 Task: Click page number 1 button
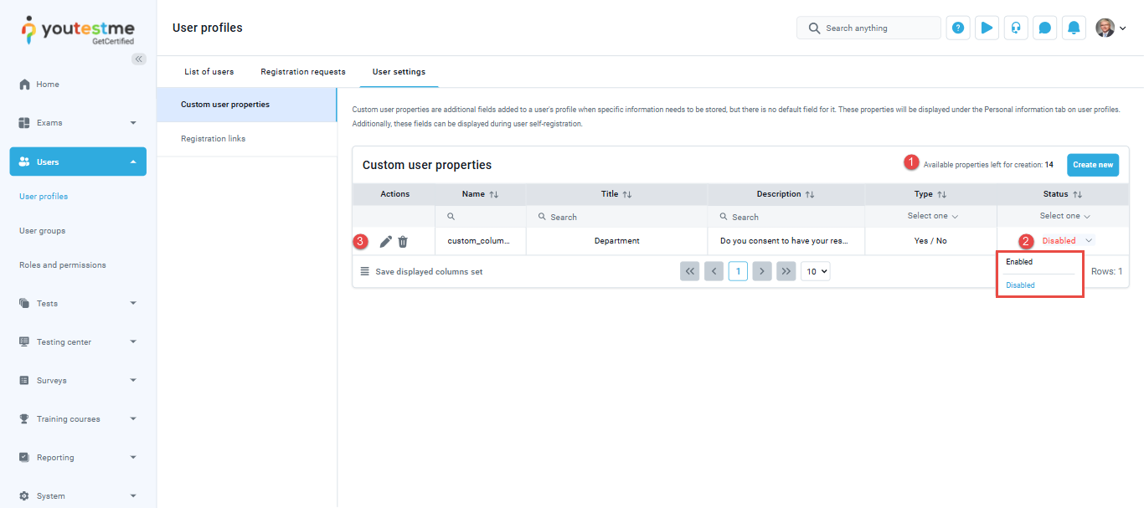pos(738,271)
